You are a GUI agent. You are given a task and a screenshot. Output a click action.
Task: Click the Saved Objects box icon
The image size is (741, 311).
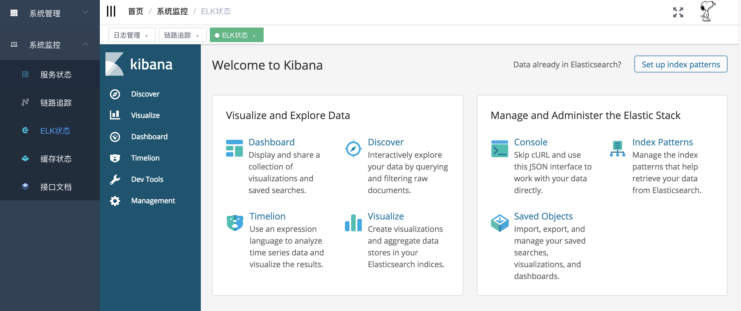[499, 223]
